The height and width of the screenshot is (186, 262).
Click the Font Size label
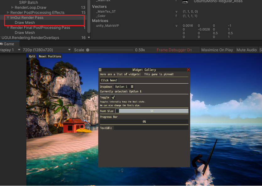pos(106,111)
